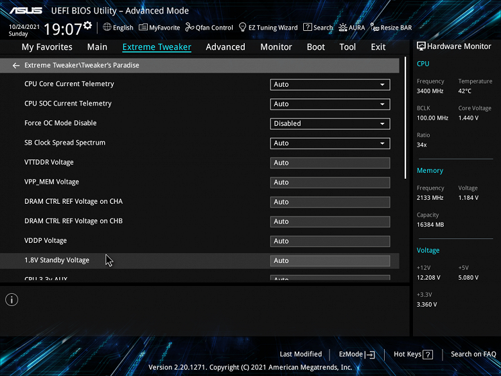Click the gear icon next to the clock
Viewport: 501px width, 376px height.
(x=87, y=25)
